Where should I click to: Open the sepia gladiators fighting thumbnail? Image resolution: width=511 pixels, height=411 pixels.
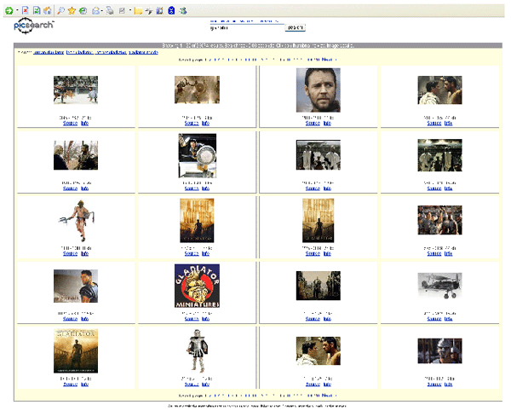(198, 90)
